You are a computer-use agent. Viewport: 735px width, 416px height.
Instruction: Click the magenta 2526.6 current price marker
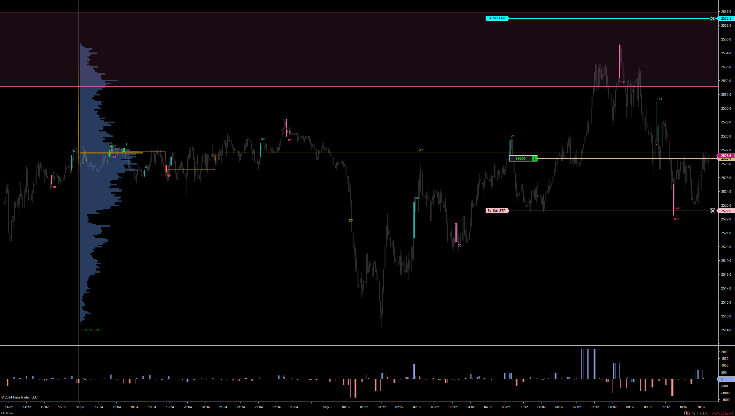[726, 156]
